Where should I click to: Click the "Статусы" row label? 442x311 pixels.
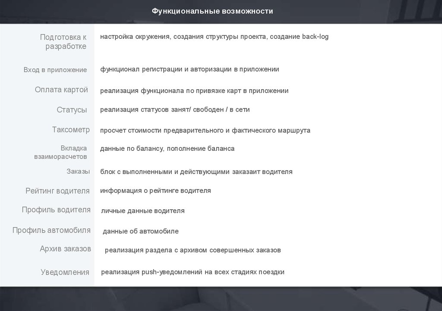click(x=72, y=110)
